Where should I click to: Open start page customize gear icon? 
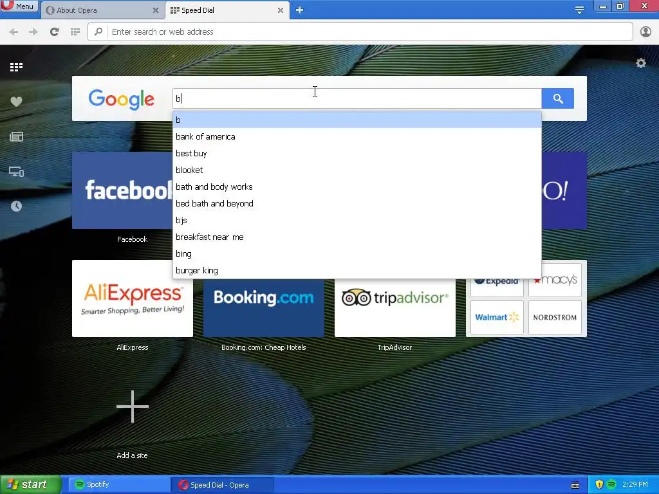coord(640,63)
